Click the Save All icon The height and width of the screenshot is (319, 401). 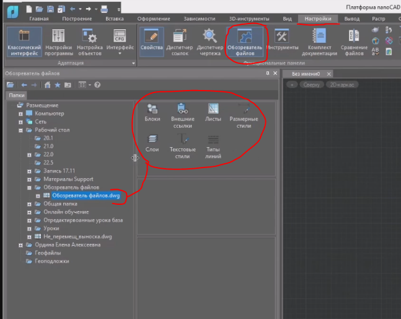coord(61,9)
